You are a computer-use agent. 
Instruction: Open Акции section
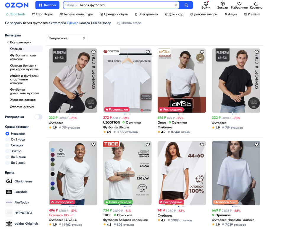pyautogui.click(x=231, y=14)
